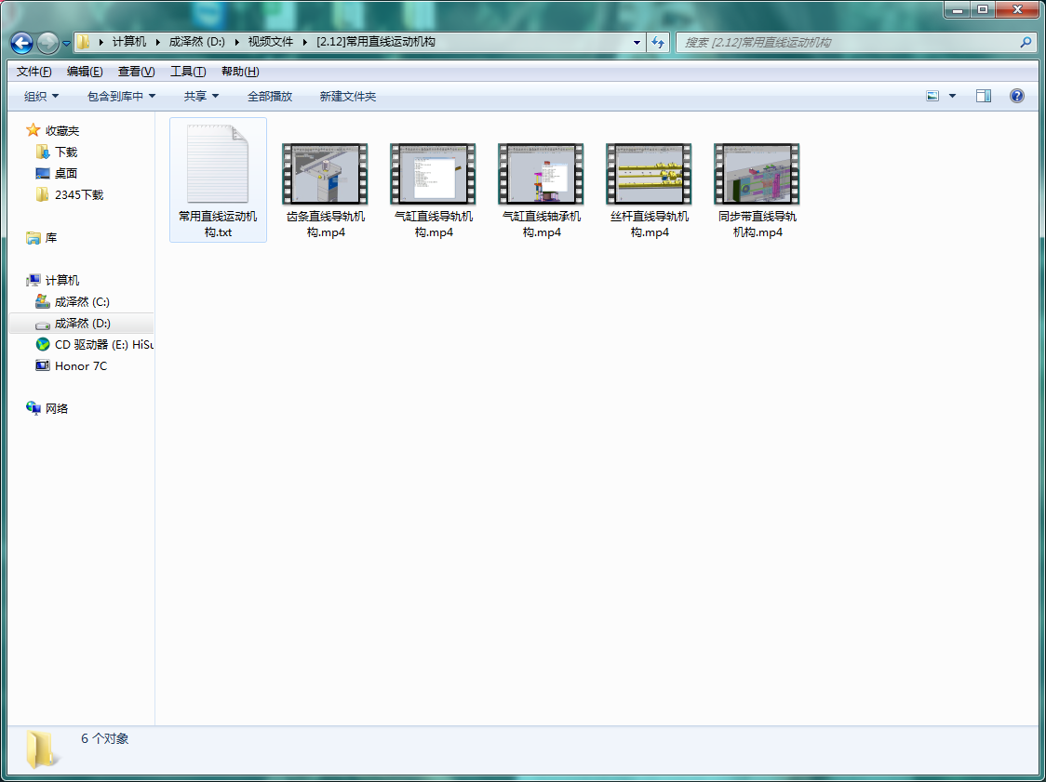Toggle the preview pane icon
Viewport: 1046px width, 782px height.
984,96
